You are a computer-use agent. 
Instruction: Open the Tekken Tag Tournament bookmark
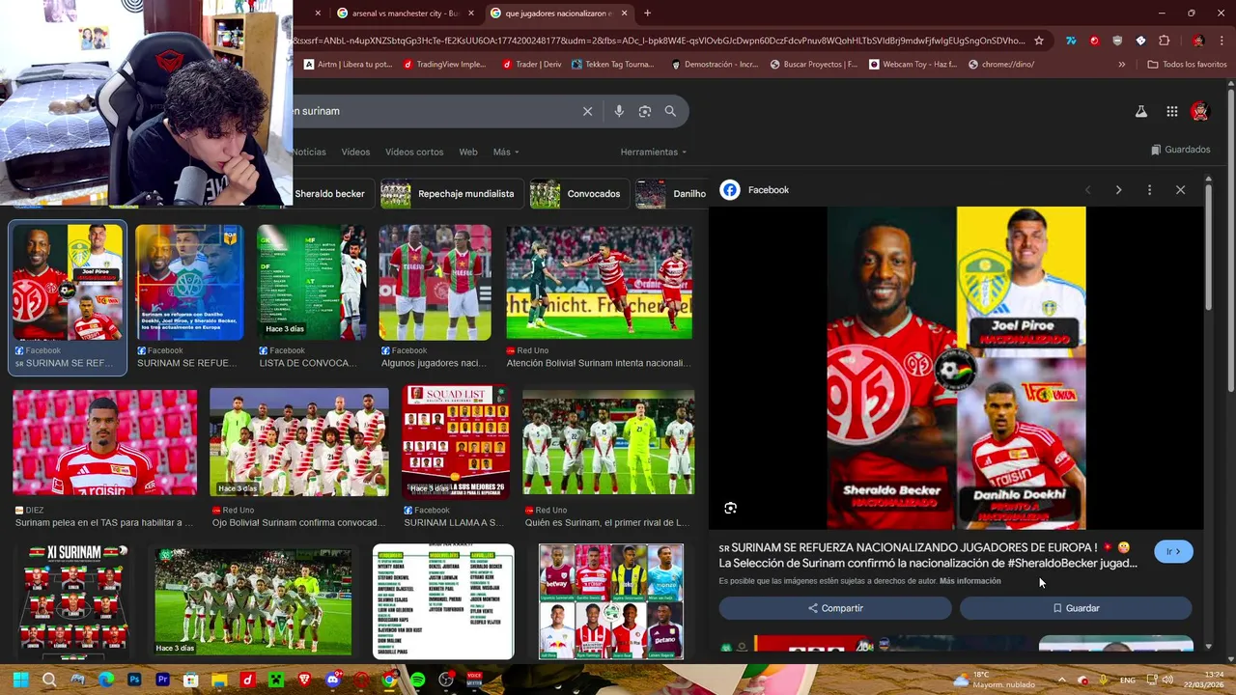point(613,65)
